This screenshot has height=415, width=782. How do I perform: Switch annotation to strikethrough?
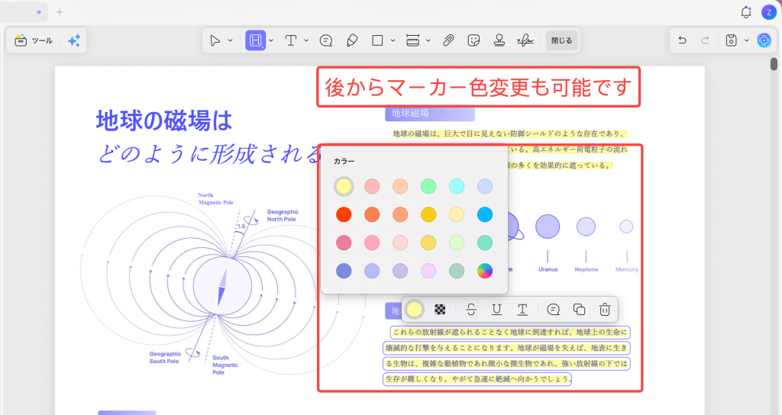click(470, 310)
